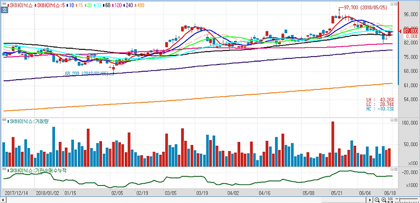The image size is (420, 203).
Task: Click the x100 volume unit label
Action: 413,163
